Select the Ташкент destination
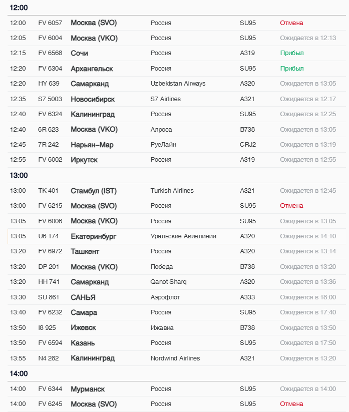Screen dimensions: 349x412 pos(85,251)
